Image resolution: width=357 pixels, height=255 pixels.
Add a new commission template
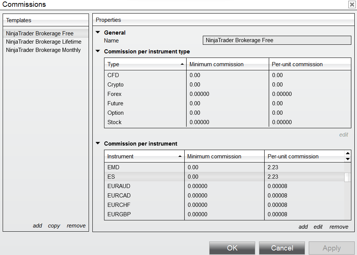pos(37,226)
